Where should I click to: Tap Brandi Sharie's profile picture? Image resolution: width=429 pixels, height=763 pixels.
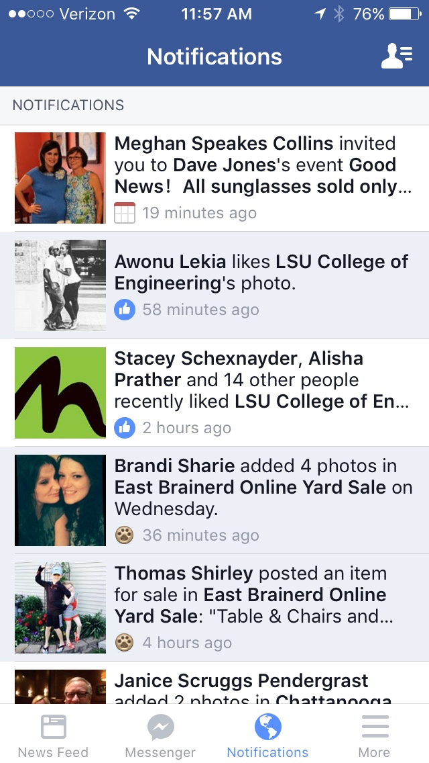tap(60, 500)
